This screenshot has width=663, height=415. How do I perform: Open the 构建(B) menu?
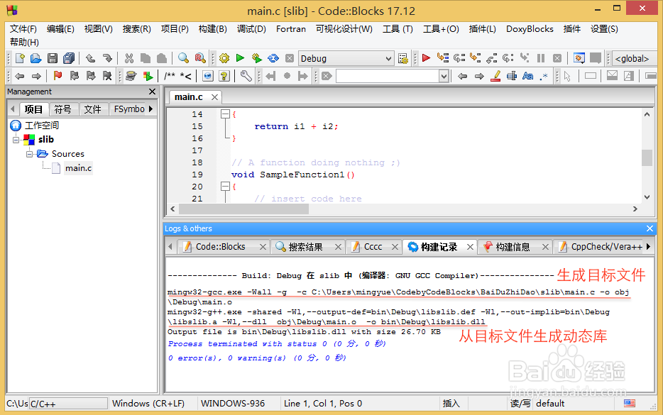click(213, 29)
